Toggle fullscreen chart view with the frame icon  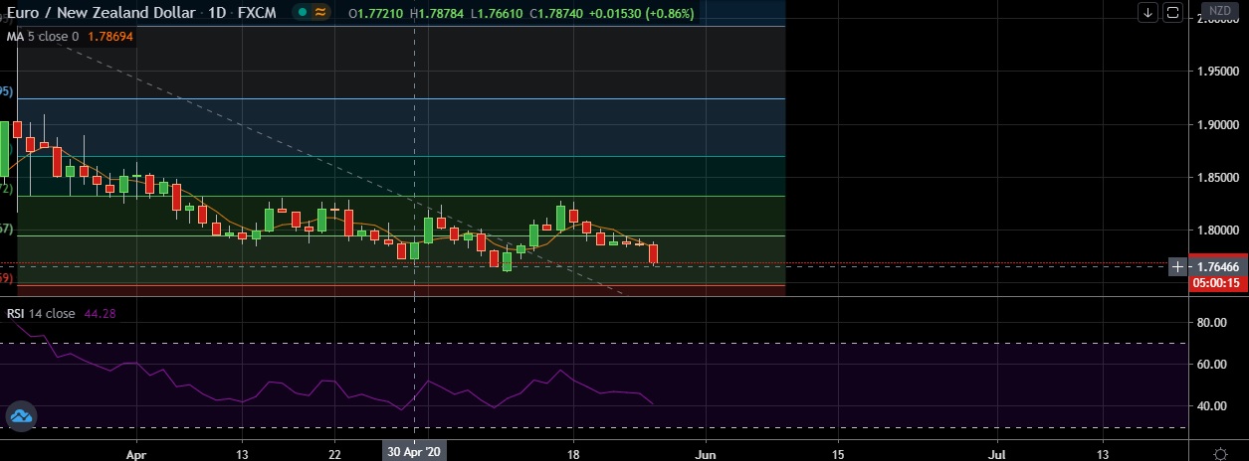click(x=1172, y=13)
